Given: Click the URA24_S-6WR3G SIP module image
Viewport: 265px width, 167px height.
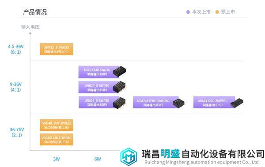Looking at the screenshot, I should click(x=120, y=103).
